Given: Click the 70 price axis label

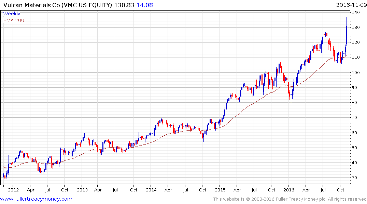Looking at the screenshot, I should tap(354, 118).
